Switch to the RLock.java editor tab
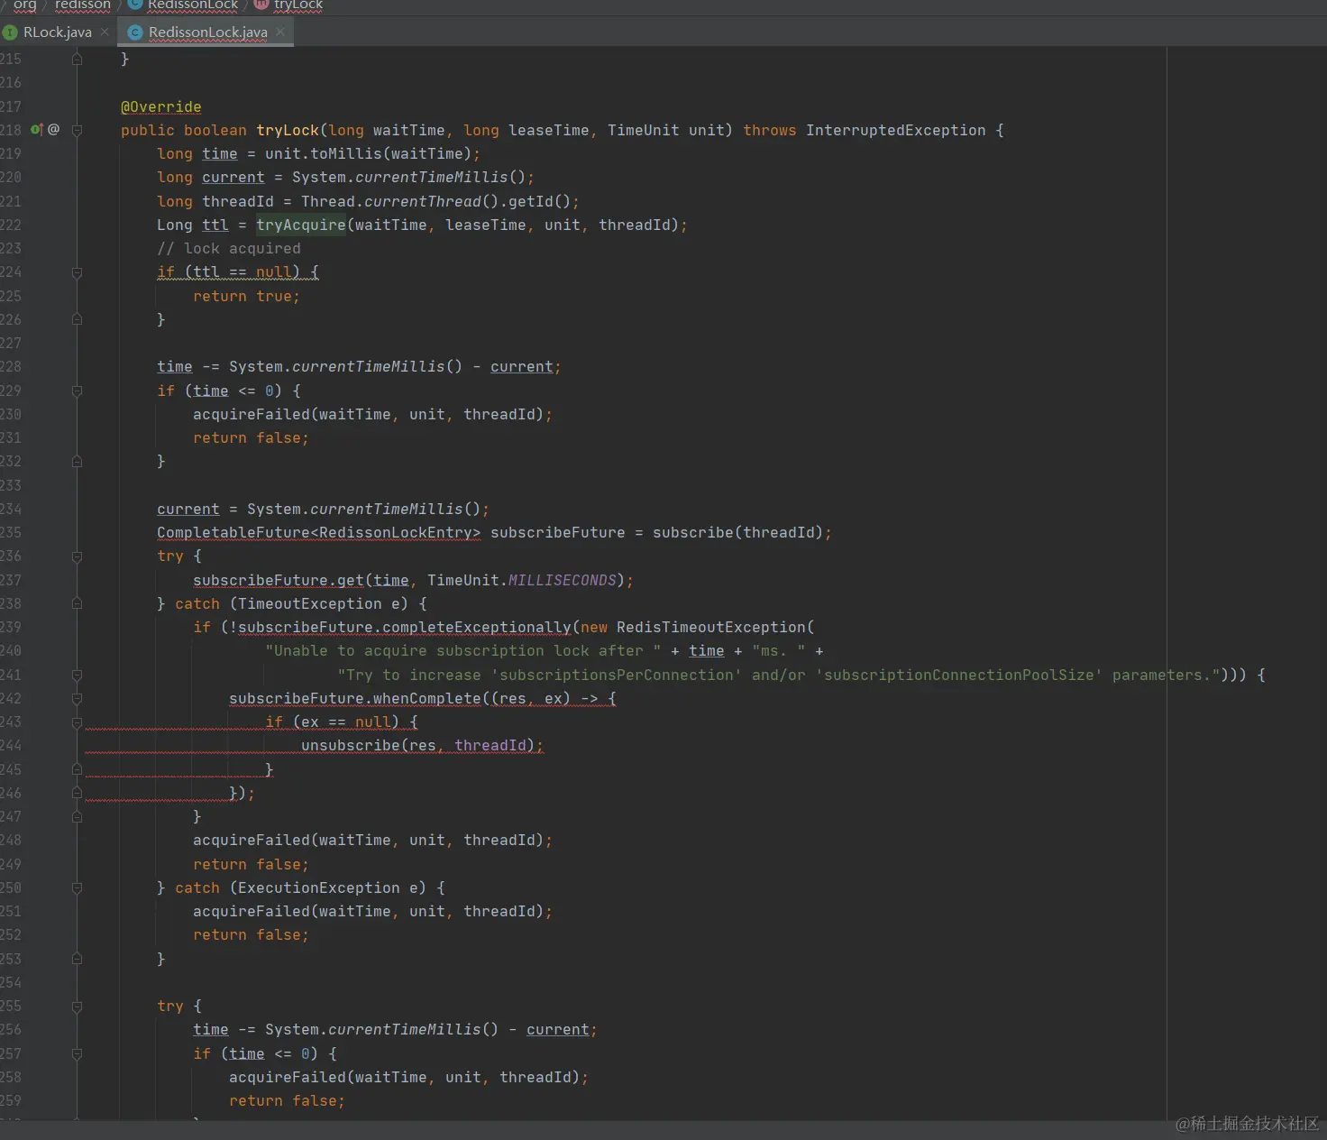 pyautogui.click(x=58, y=32)
